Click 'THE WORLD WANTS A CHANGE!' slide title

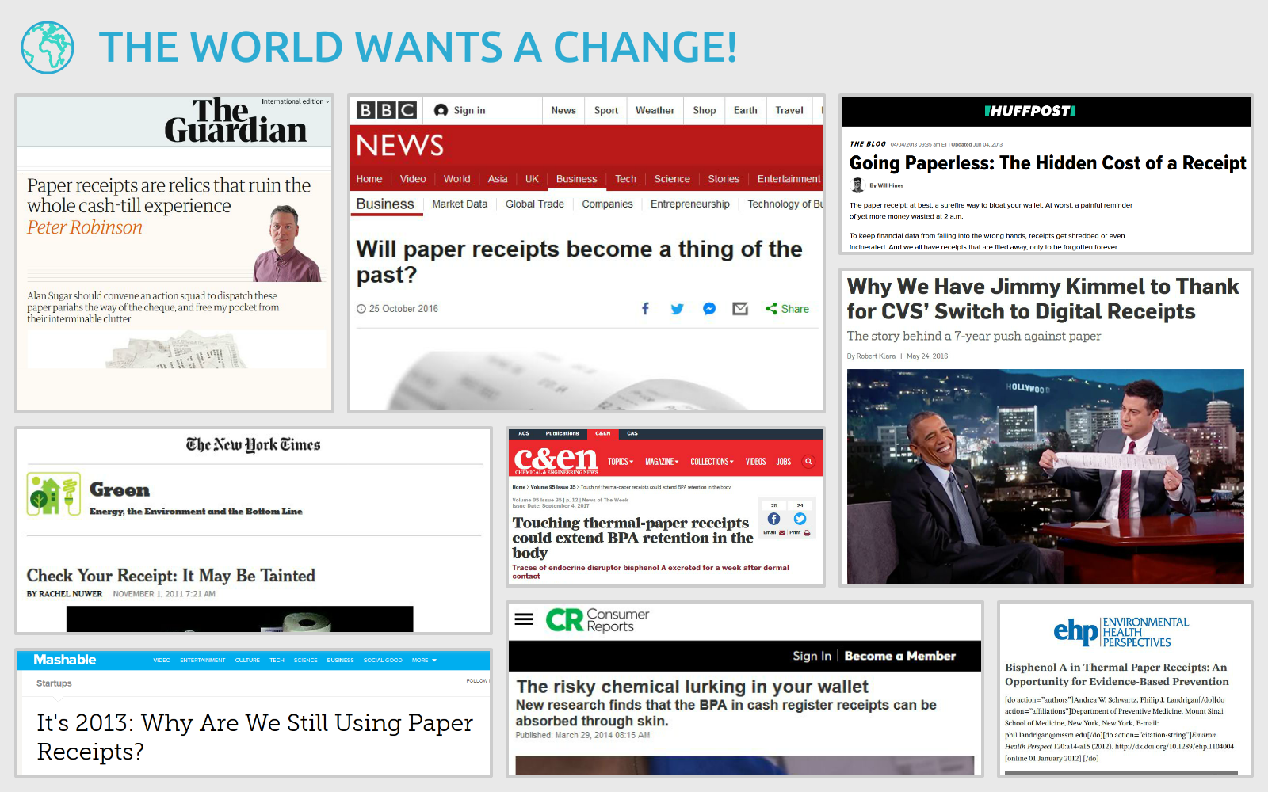pyautogui.click(x=418, y=47)
